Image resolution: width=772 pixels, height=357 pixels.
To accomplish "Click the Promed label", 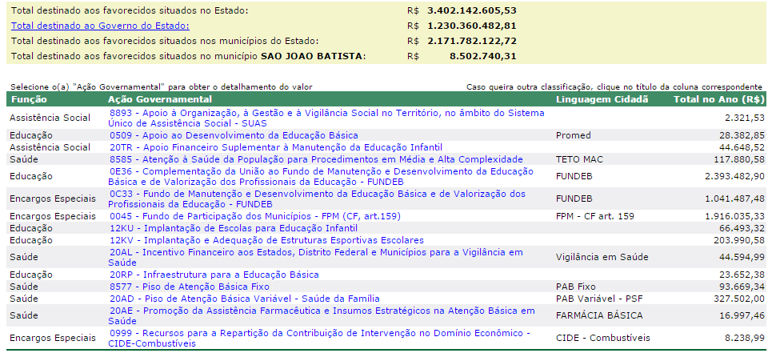I will click(573, 135).
